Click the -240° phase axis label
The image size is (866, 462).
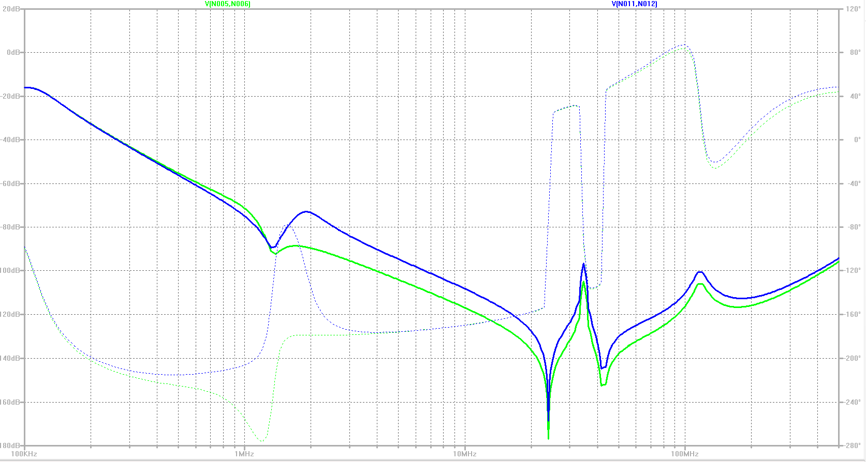coord(853,402)
